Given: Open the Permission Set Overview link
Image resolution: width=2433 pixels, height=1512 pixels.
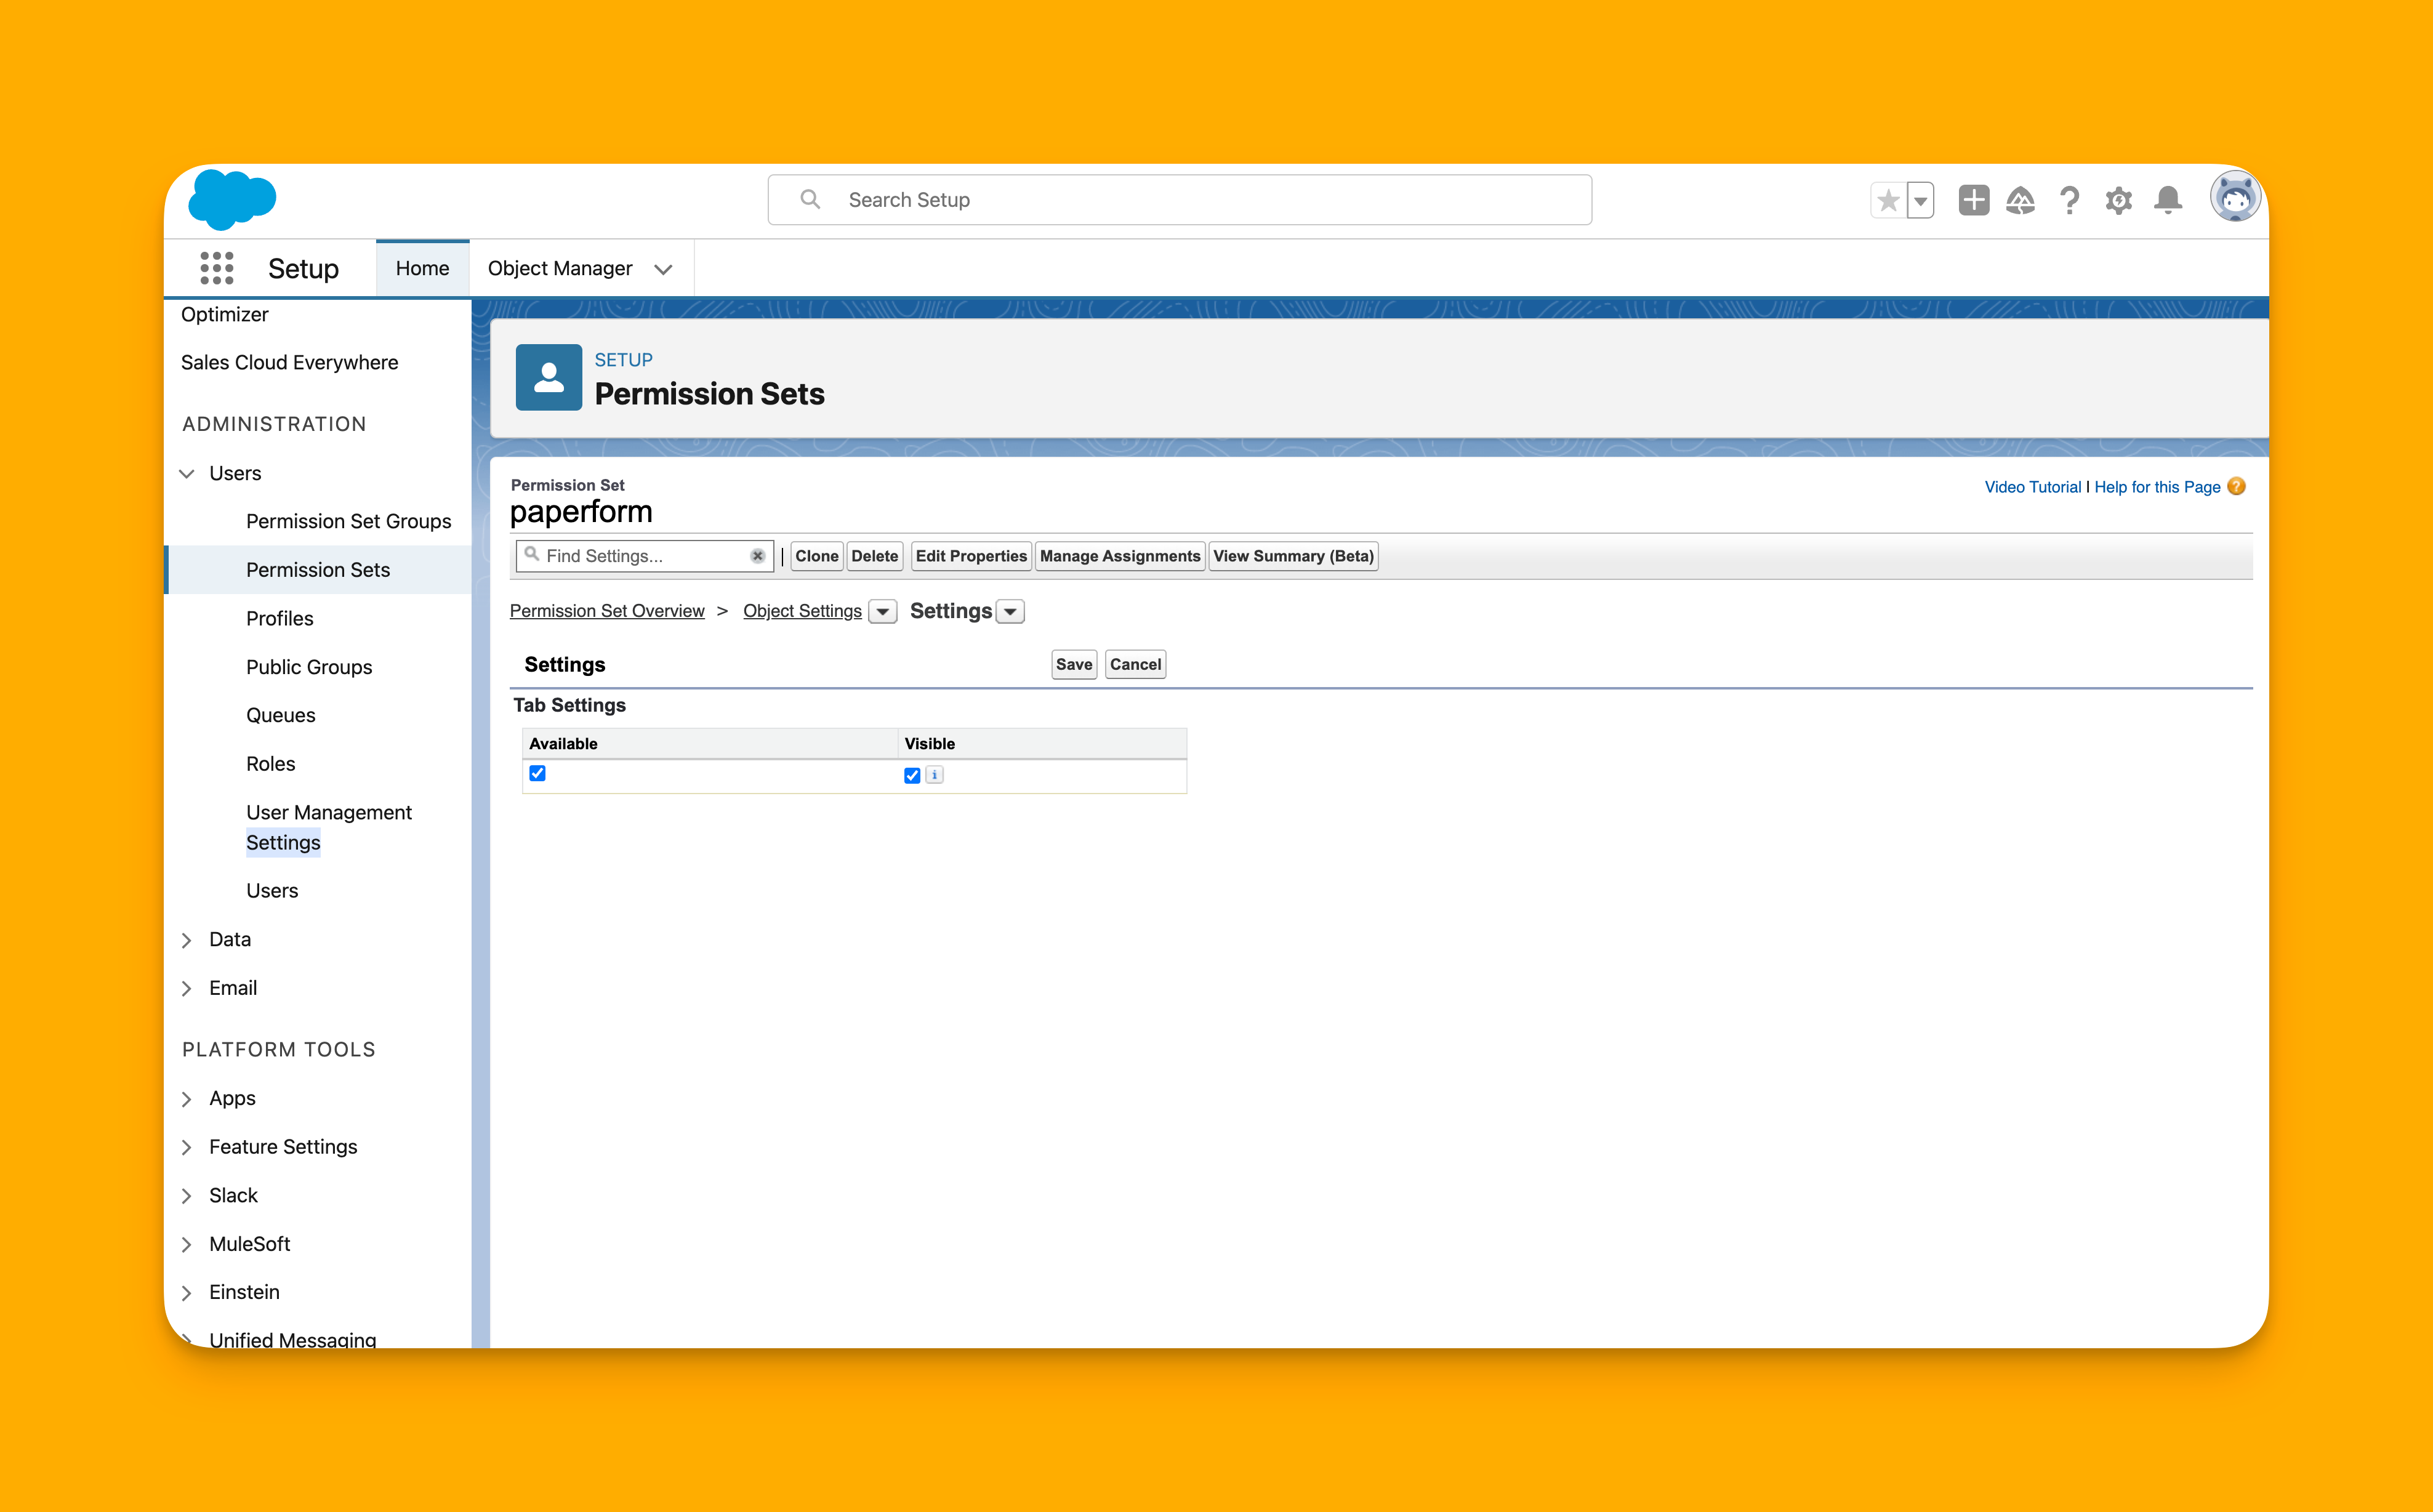Looking at the screenshot, I should 607,611.
